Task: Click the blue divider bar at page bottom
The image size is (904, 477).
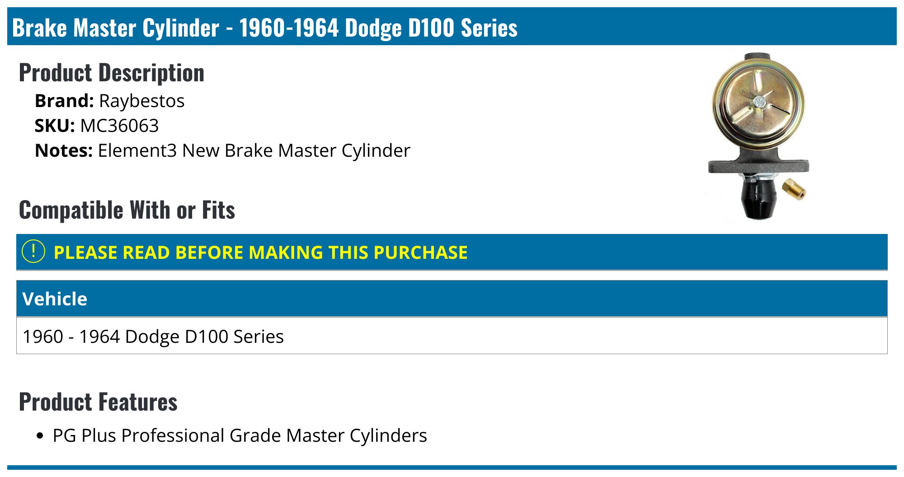Action: point(452,468)
